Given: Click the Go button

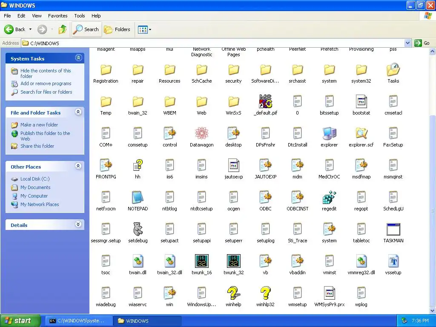Looking at the screenshot, I should (x=422, y=43).
